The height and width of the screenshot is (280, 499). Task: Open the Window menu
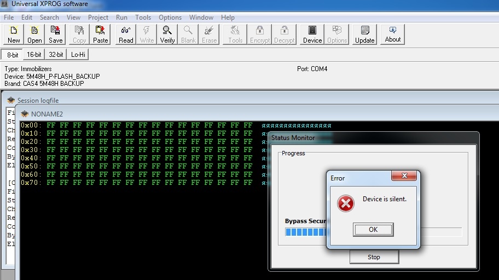[x=201, y=17]
